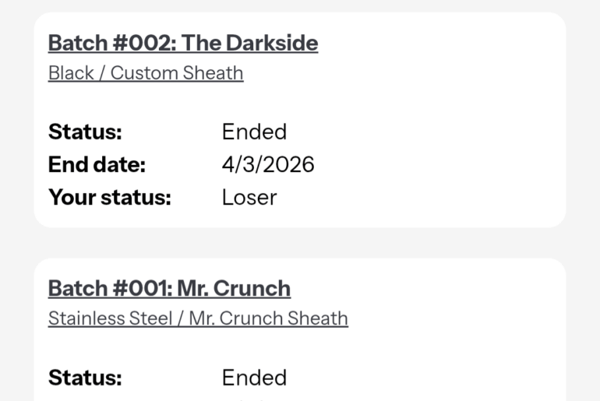Click the Ended value in Mr. Crunch card

pyautogui.click(x=254, y=378)
